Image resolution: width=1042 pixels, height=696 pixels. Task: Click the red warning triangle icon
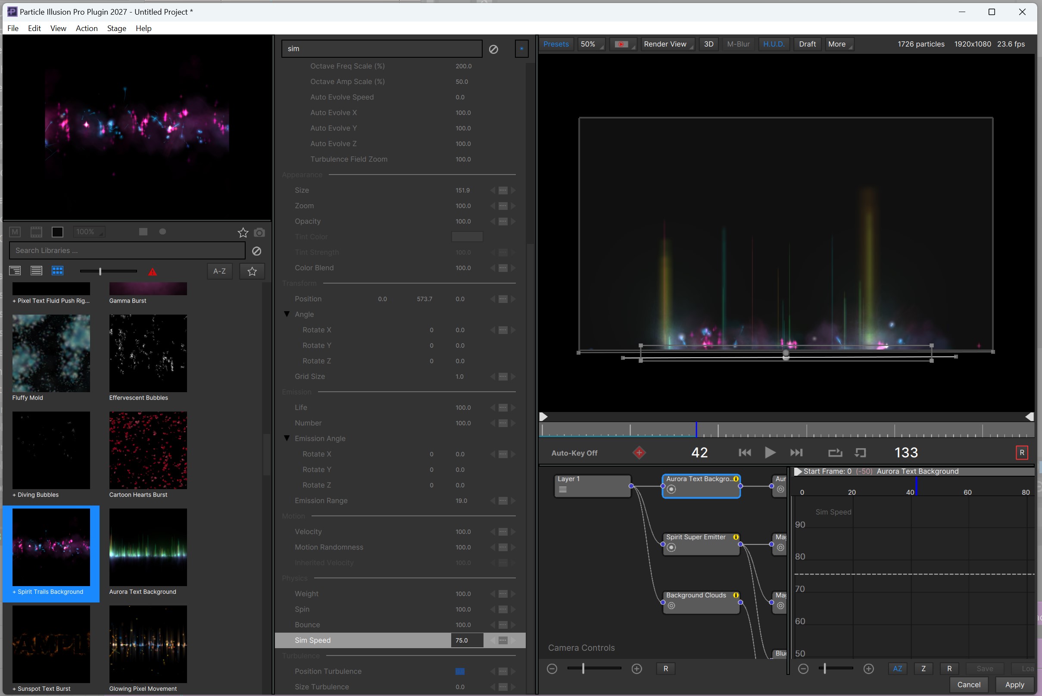[152, 272]
